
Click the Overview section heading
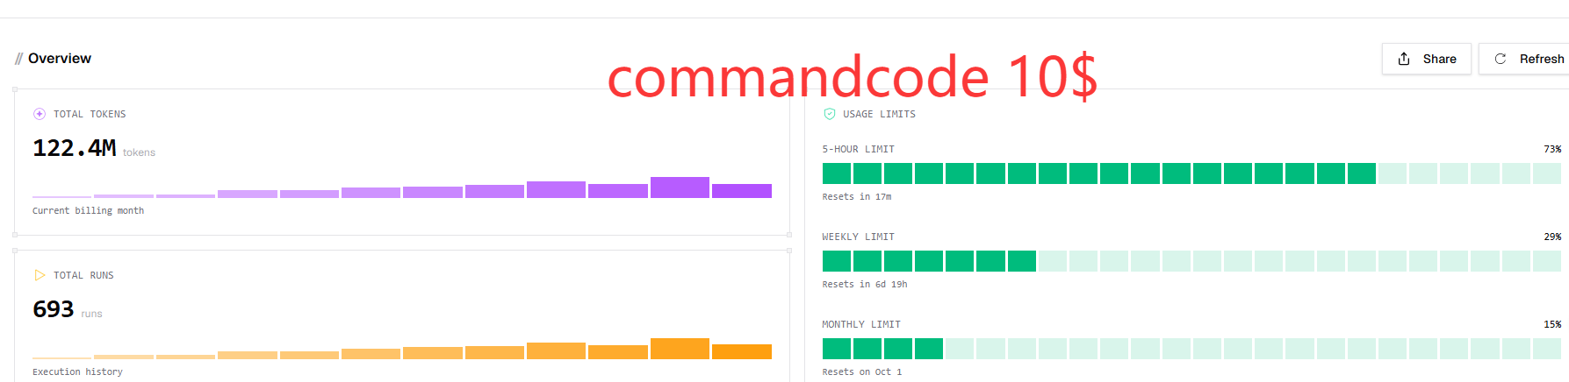click(x=60, y=59)
